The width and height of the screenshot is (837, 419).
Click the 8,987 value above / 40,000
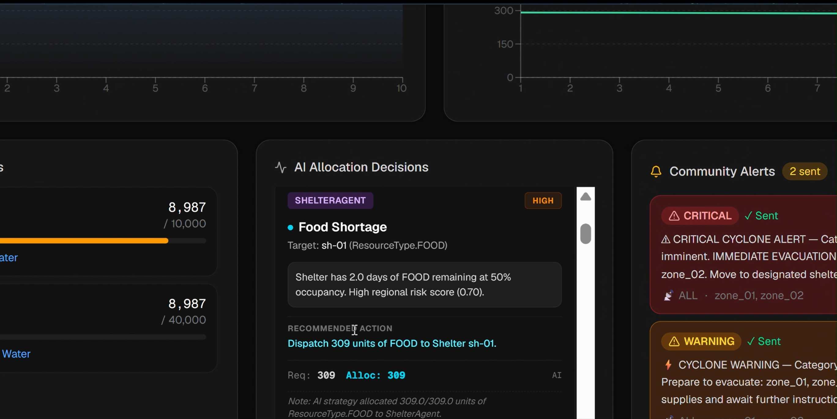tap(187, 304)
